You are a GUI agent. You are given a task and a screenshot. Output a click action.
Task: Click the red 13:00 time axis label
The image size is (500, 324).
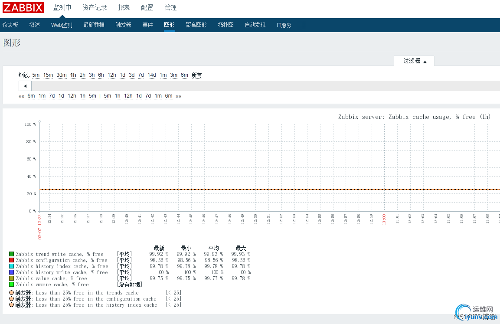coord(384,219)
